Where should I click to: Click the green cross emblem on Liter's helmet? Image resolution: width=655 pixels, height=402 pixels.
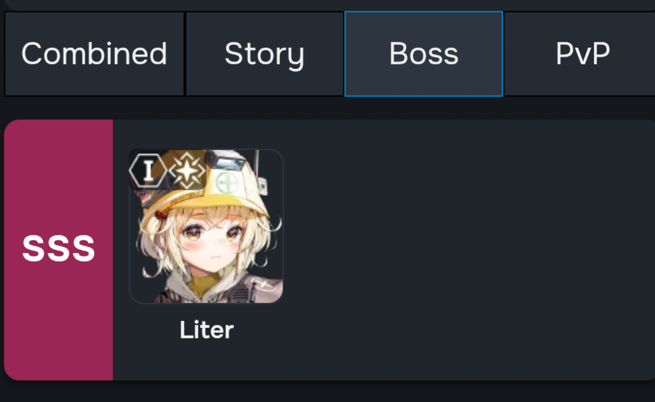(227, 182)
